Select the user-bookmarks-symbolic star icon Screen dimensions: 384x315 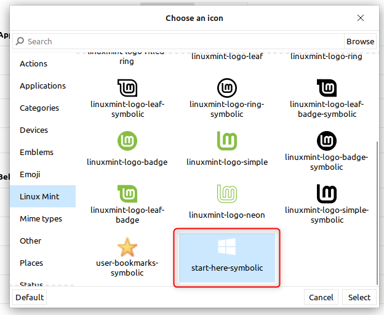(x=127, y=248)
